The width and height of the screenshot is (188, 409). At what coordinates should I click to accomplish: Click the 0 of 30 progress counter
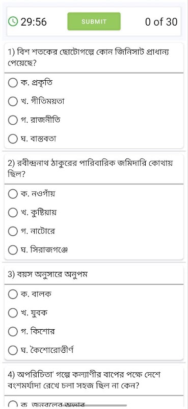[161, 21]
